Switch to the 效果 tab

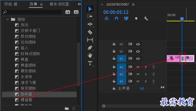coord(33,4)
